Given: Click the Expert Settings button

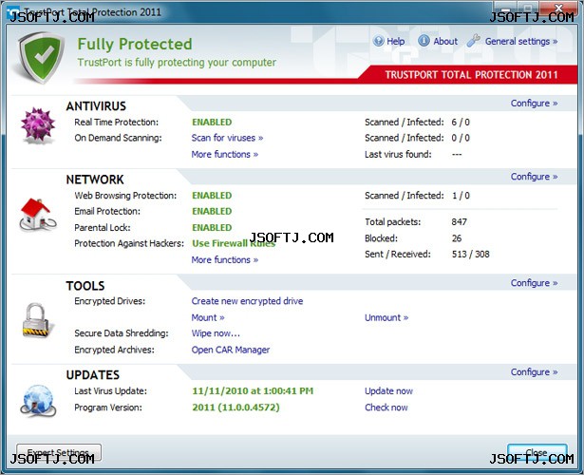Looking at the screenshot, I should 59,452.
